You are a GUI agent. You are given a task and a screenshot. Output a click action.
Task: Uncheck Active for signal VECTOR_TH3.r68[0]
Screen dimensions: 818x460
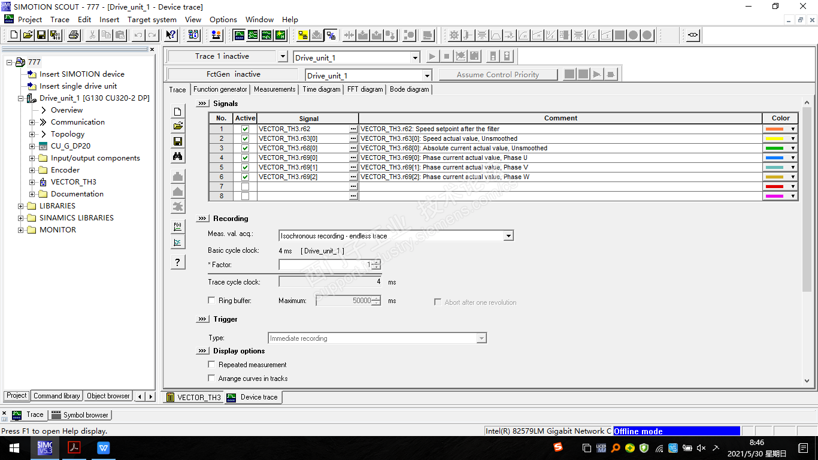(x=245, y=148)
